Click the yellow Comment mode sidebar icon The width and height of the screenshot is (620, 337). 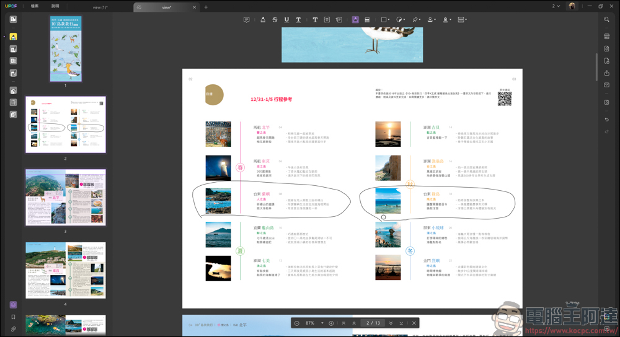pos(13,37)
